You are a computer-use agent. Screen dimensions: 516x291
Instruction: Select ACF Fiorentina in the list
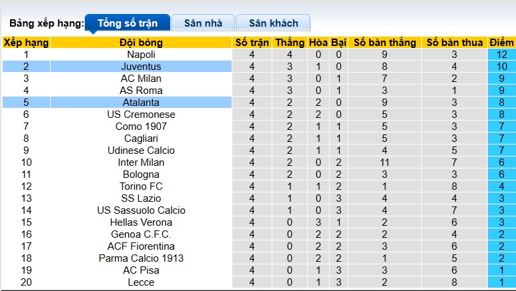(141, 246)
